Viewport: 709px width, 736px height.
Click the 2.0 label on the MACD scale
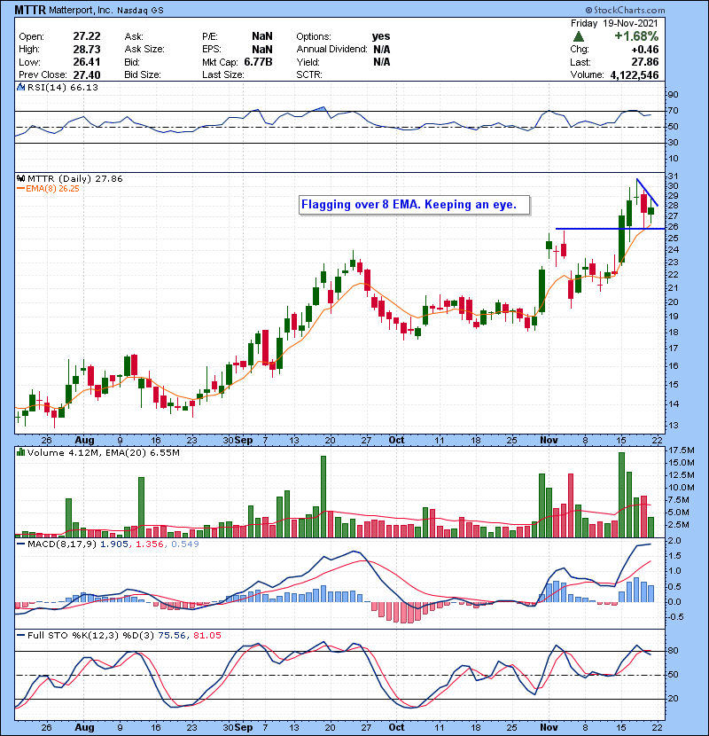click(x=674, y=541)
